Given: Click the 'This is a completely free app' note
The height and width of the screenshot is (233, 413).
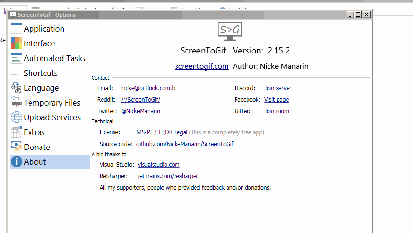Looking at the screenshot, I should [227, 132].
